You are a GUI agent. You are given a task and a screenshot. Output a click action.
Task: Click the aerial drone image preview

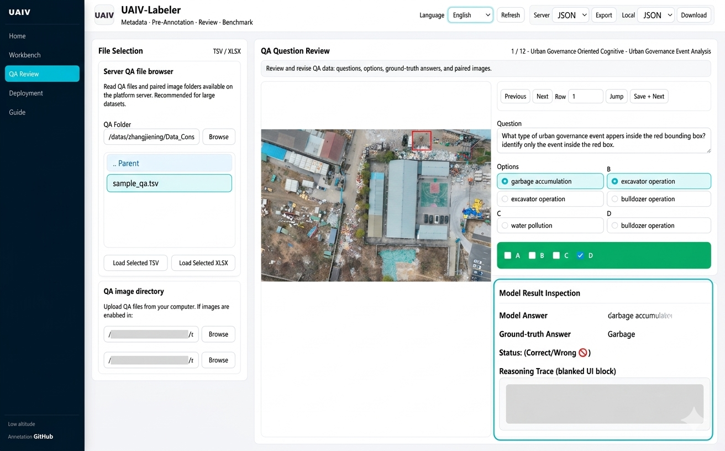coord(376,205)
